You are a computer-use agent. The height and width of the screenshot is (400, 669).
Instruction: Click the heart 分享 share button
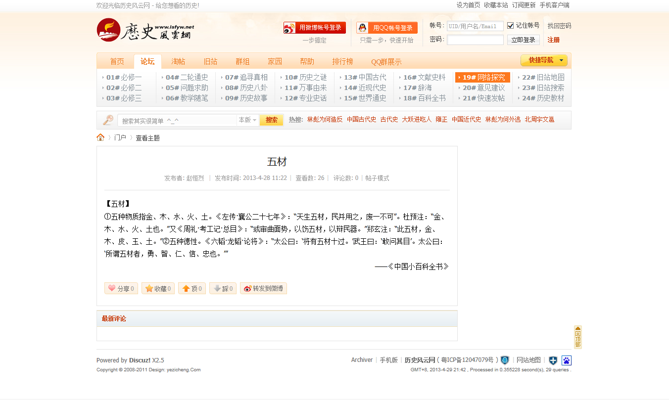click(121, 288)
